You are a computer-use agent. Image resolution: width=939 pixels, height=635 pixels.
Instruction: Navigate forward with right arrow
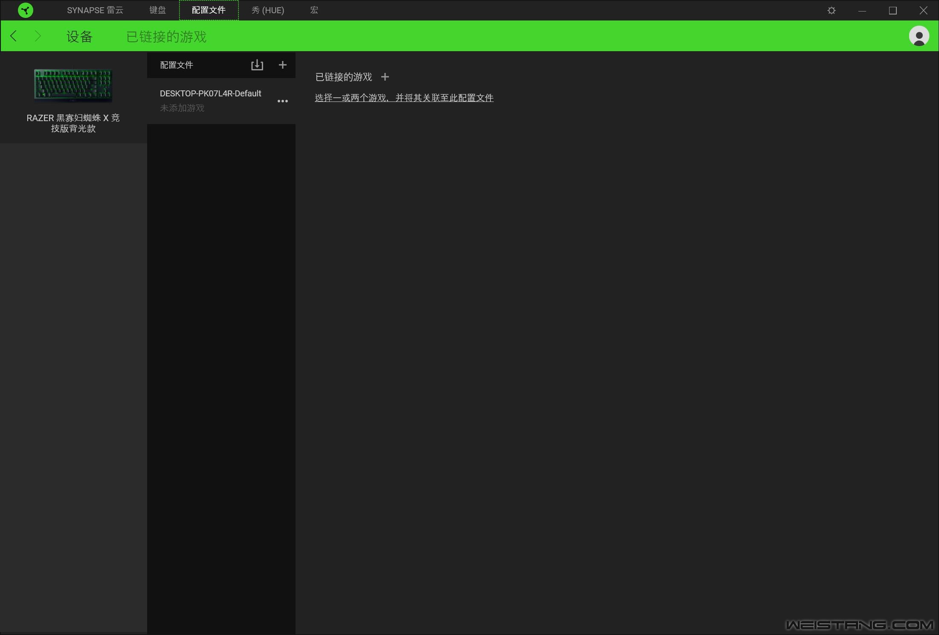[x=38, y=36]
